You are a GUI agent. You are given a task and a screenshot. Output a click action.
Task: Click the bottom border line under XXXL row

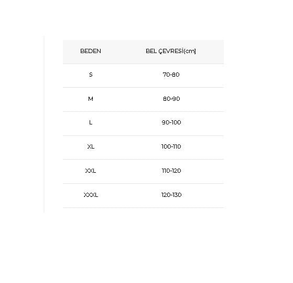pyautogui.click(x=143, y=207)
